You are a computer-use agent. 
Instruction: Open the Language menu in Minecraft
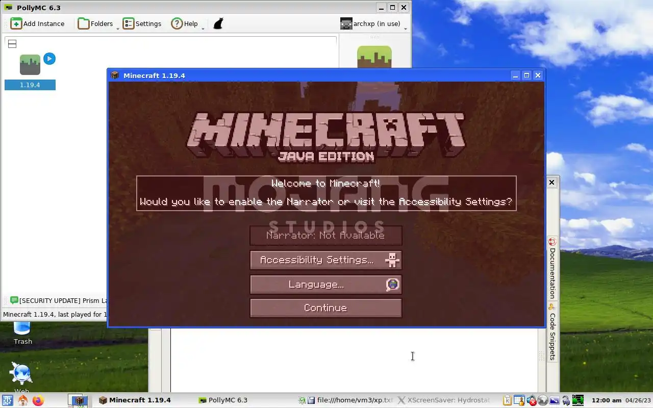(325, 285)
